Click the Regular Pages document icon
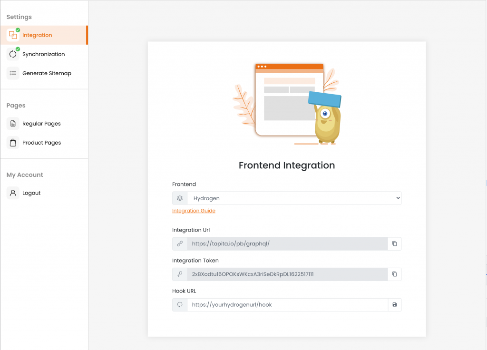The height and width of the screenshot is (350, 487). tap(13, 124)
